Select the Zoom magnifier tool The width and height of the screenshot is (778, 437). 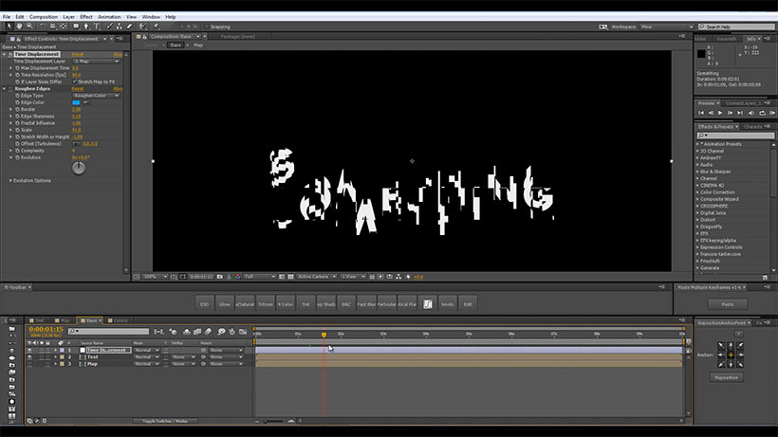(29, 27)
